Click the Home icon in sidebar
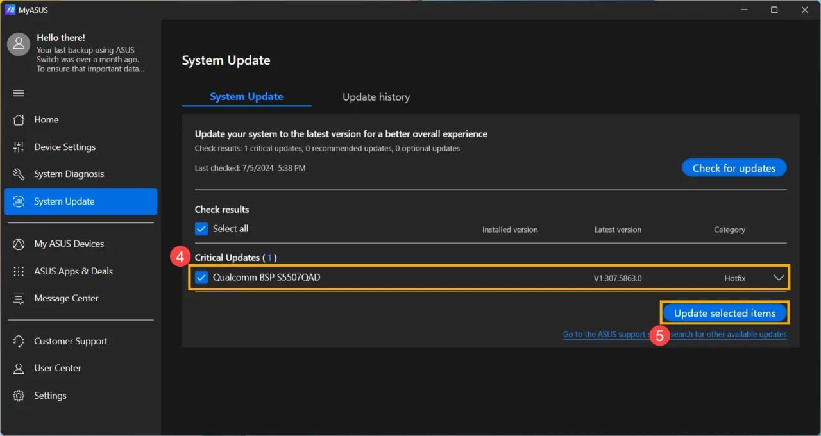Image resolution: width=821 pixels, height=436 pixels. coord(19,120)
